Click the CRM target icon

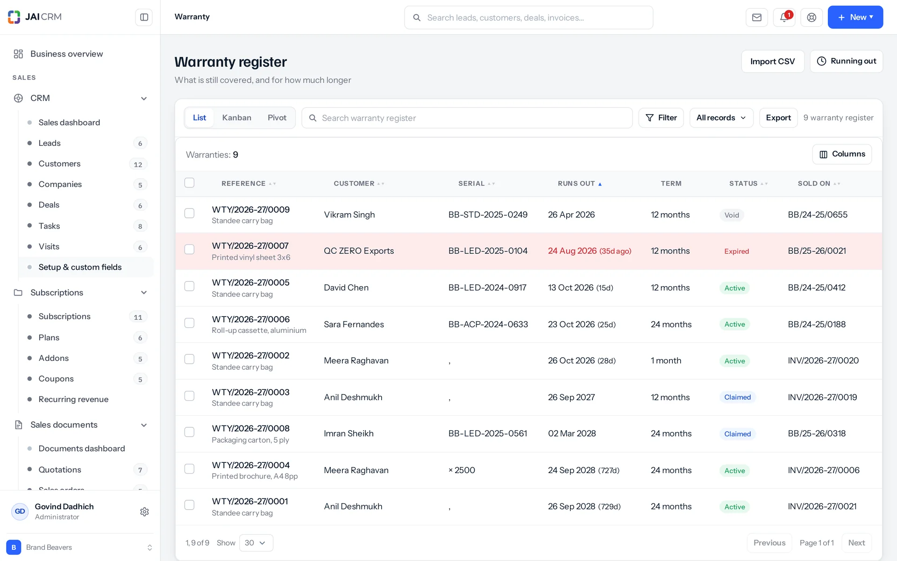click(x=18, y=98)
